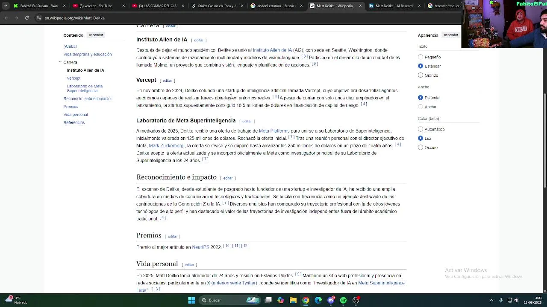Select Ancho width option
This screenshot has height=307, width=547.
tap(421, 107)
